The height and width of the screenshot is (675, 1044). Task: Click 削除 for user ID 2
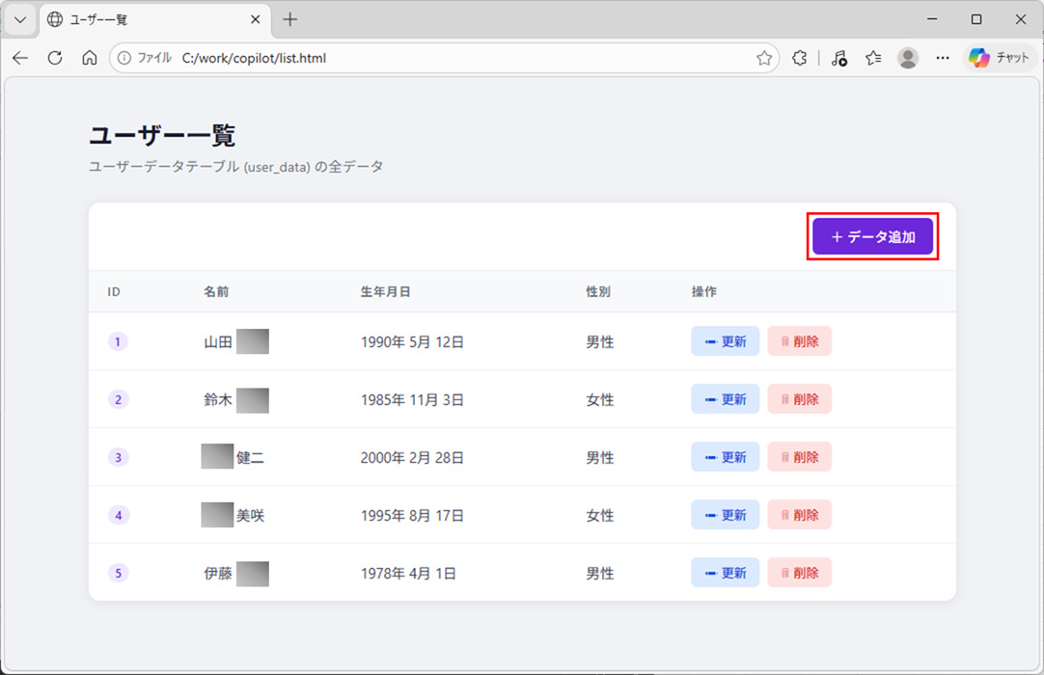pos(799,399)
